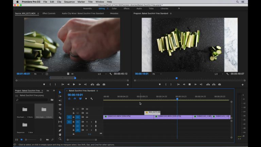Screen dimensions: 261x147
Task: Add marker in the timeline panel
Action: 86,99
